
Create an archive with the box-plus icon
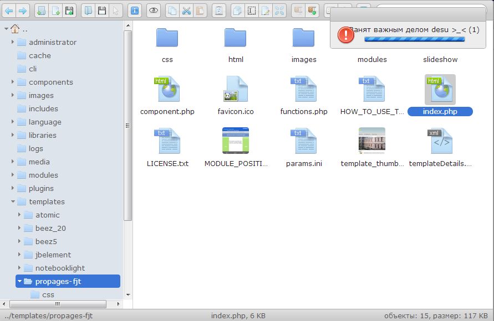click(x=312, y=11)
